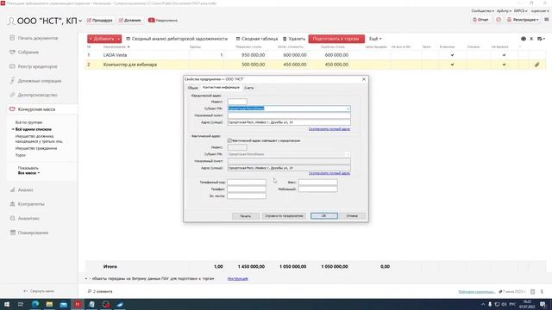Uncheck 'Фактический адрес совпадает с юридическим'
Screen dimensions: 552x310
click(x=230, y=140)
